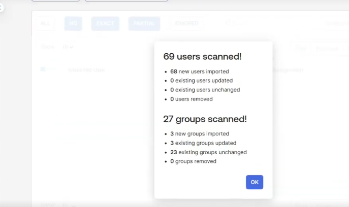Click the "68 new users imported" line
The height and width of the screenshot is (207, 349).
coord(200,72)
